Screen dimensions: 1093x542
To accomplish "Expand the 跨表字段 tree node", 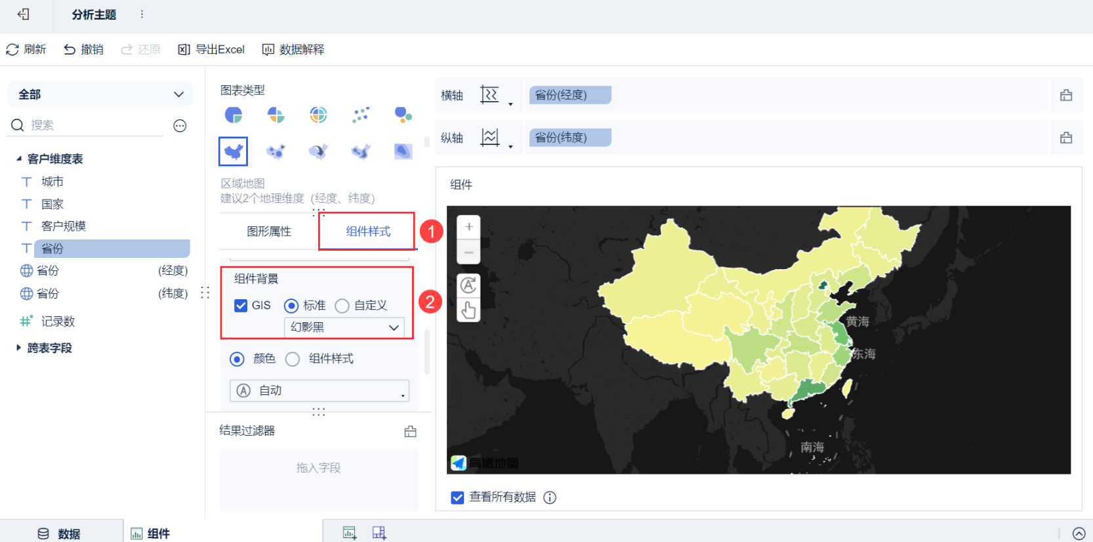I will pyautogui.click(x=18, y=348).
